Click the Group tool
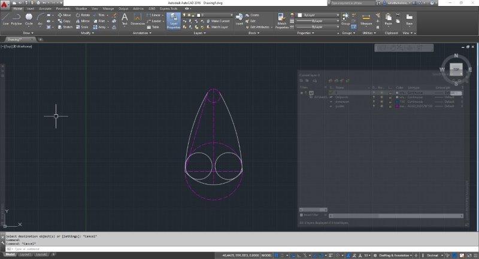 (345, 19)
